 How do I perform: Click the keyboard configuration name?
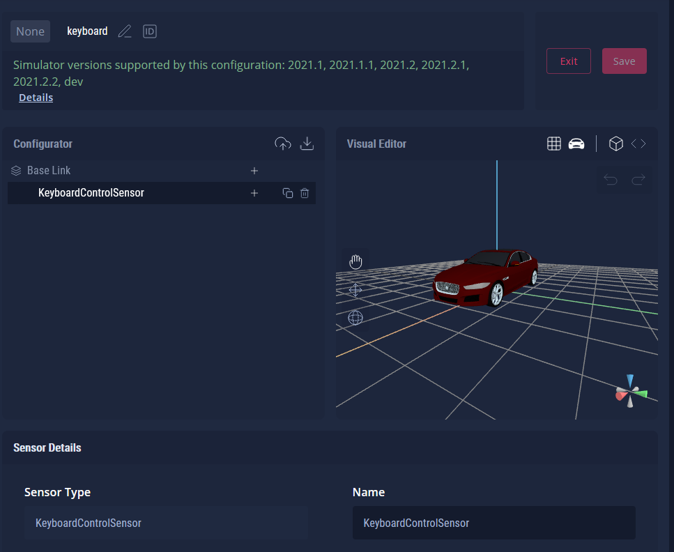pyautogui.click(x=87, y=31)
